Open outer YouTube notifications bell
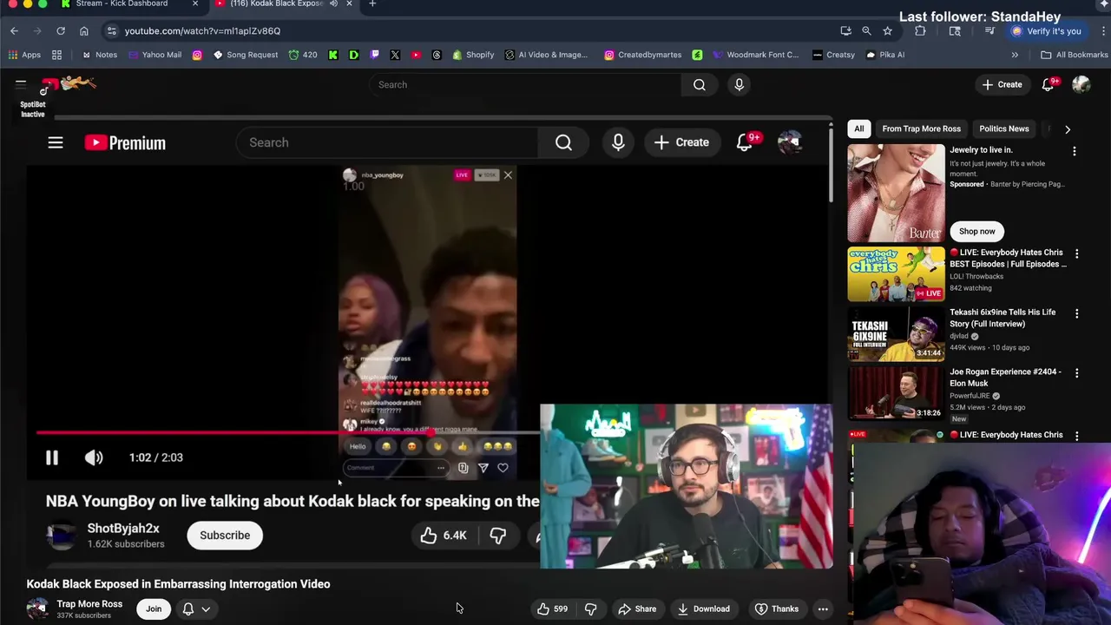The width and height of the screenshot is (1111, 625). pos(1049,84)
